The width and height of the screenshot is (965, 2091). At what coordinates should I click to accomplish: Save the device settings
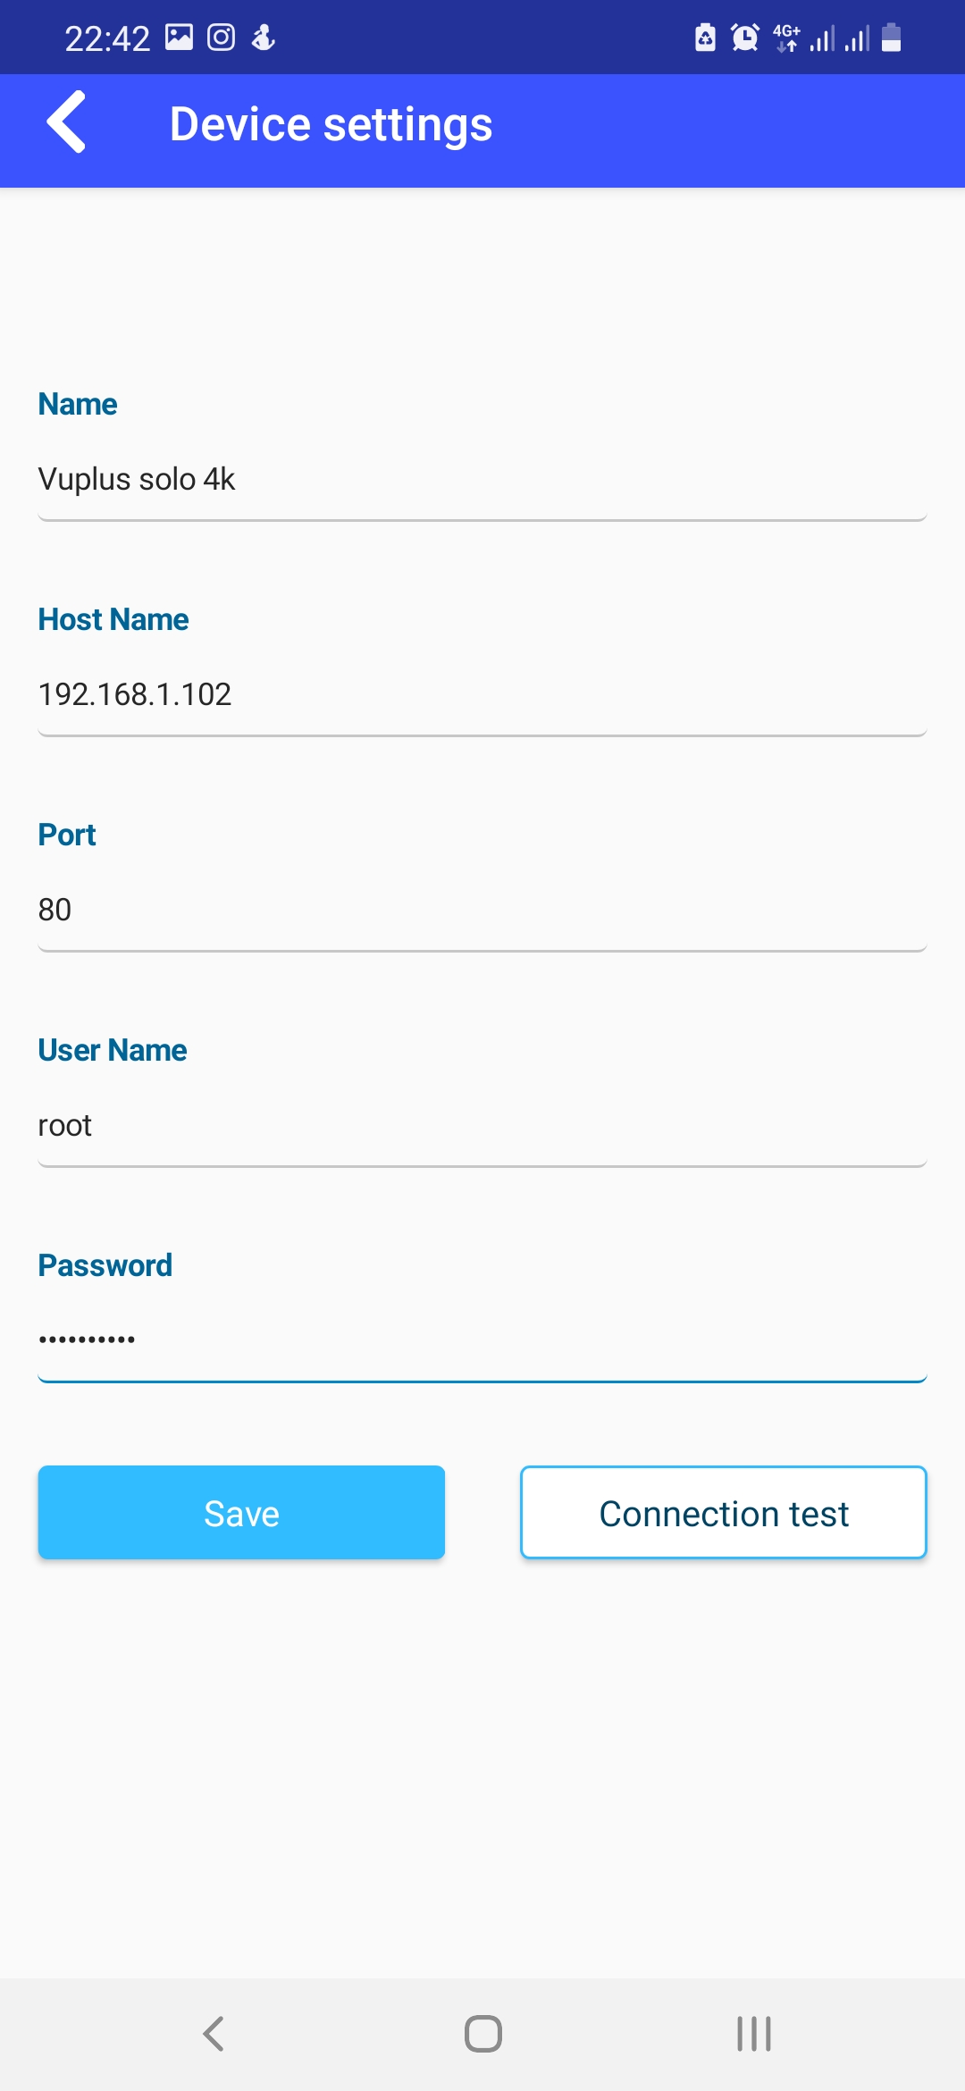click(x=241, y=1512)
